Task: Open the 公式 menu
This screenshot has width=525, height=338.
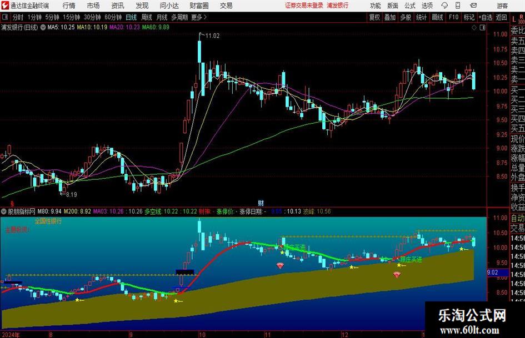Action: [410, 6]
